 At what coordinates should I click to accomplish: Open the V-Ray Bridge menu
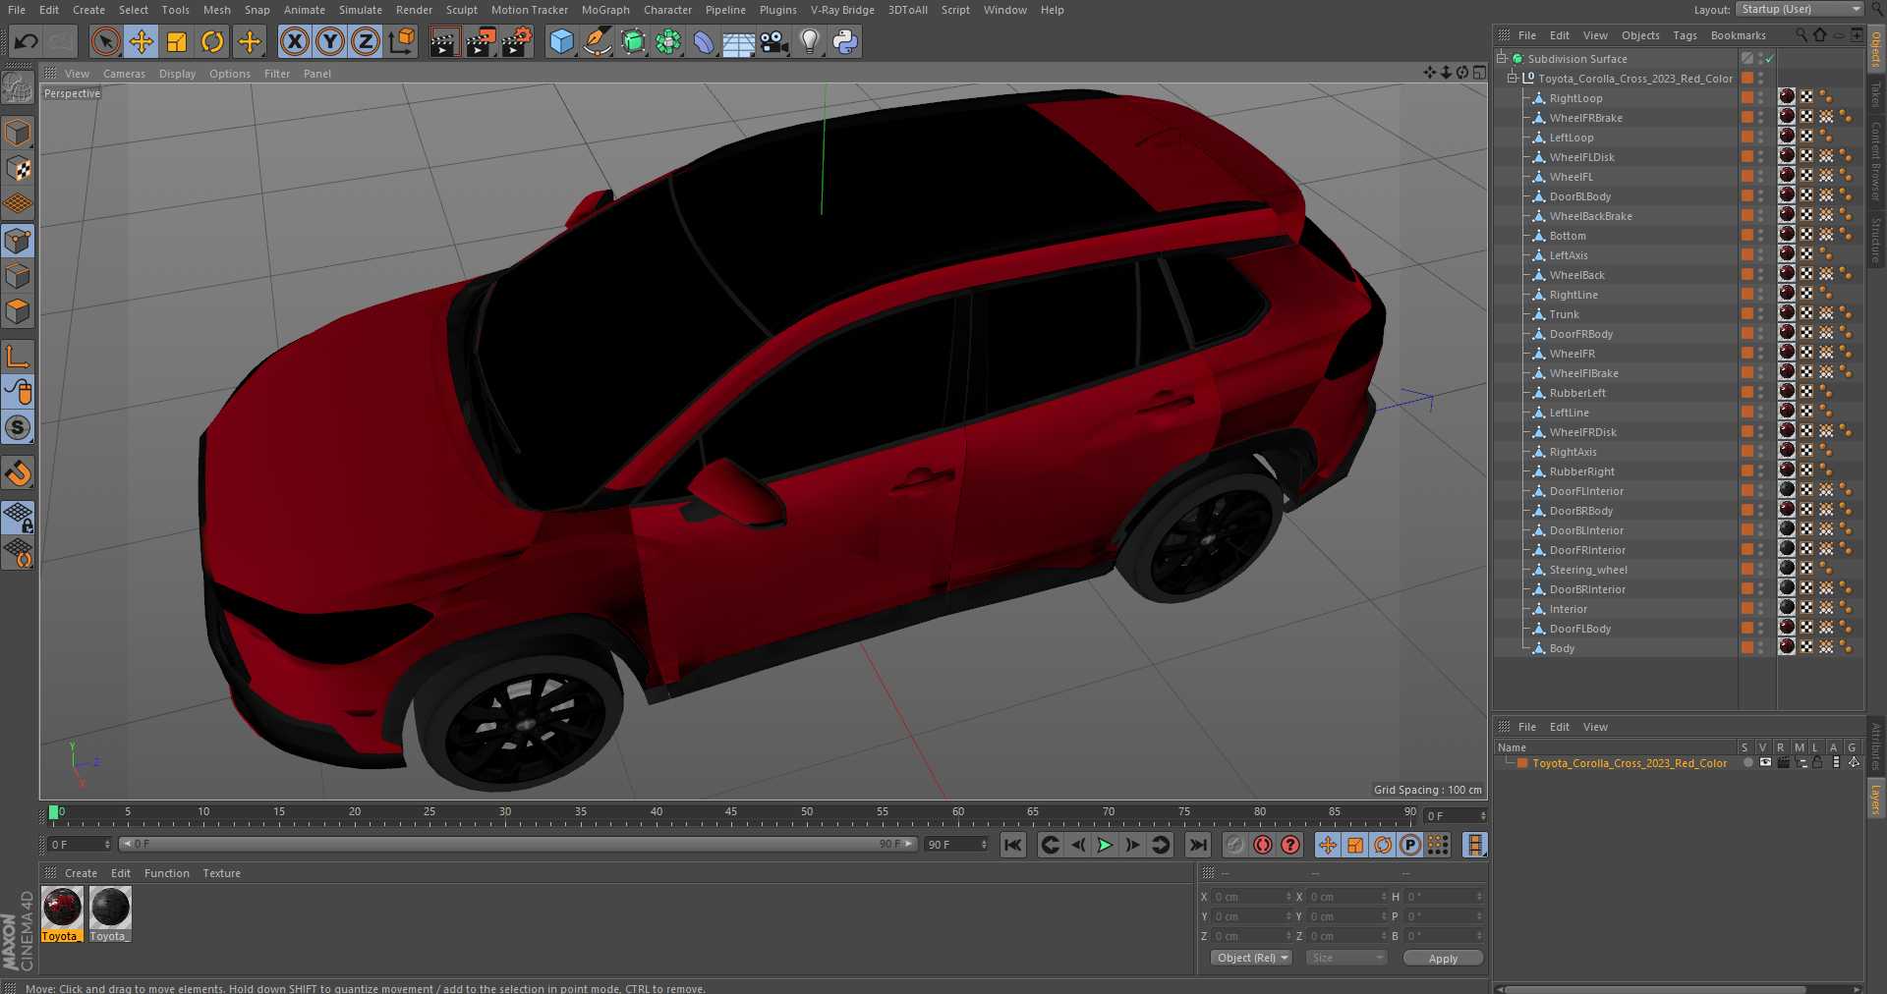pyautogui.click(x=842, y=10)
